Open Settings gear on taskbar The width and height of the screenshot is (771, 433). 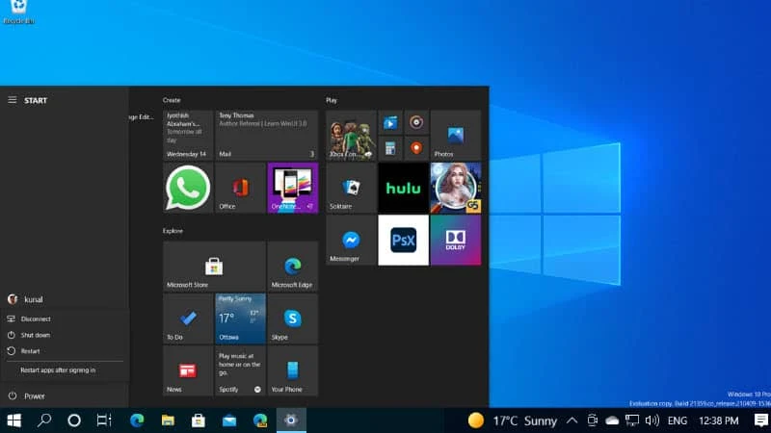click(291, 420)
